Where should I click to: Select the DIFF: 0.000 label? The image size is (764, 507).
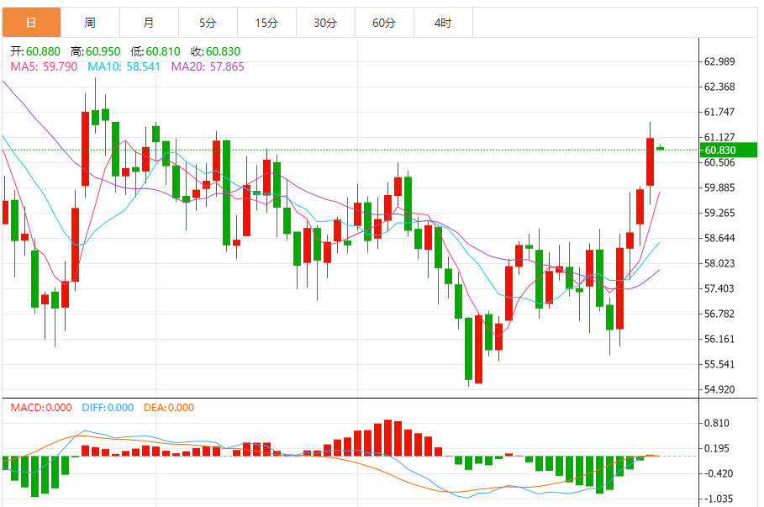click(x=108, y=408)
